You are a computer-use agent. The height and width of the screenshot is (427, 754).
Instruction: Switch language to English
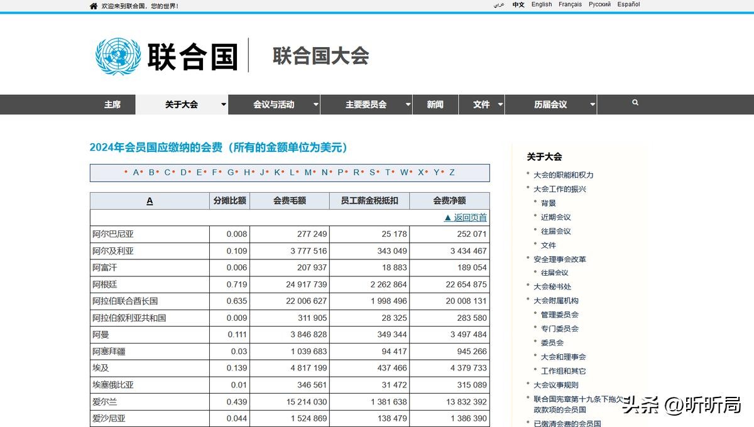pyautogui.click(x=542, y=4)
